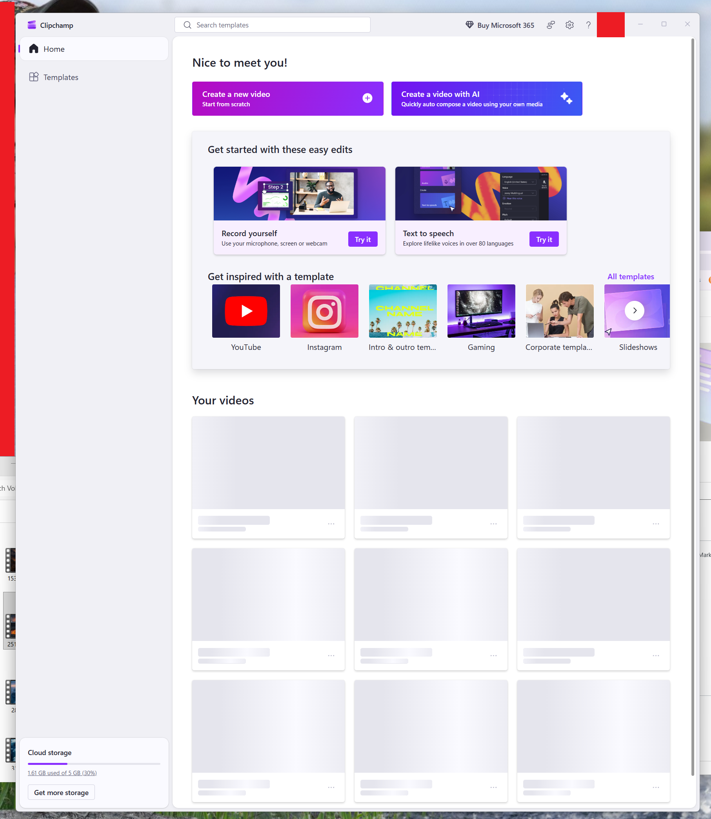
Task: Click the Your videos heading
Action: [223, 400]
